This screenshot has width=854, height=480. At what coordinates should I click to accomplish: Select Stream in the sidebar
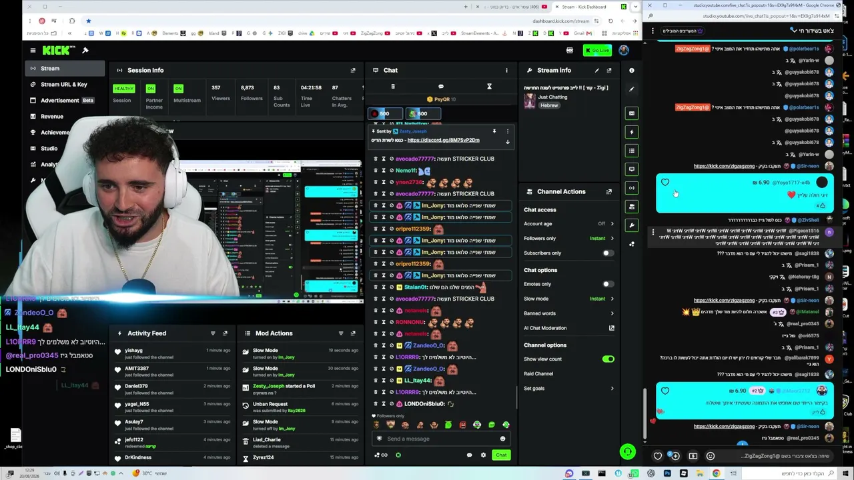(65, 69)
